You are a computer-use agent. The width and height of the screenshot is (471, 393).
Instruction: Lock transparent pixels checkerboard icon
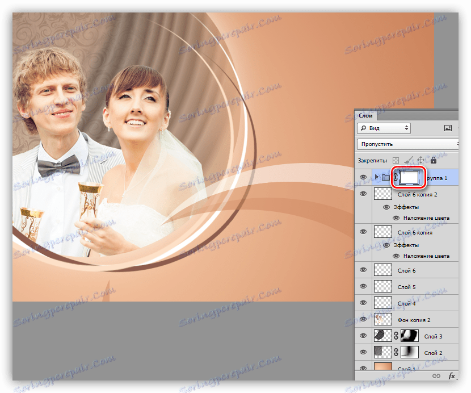coord(396,160)
